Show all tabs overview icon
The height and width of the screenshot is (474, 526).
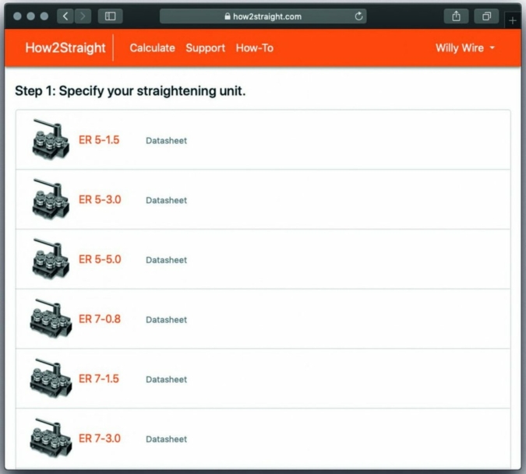[486, 16]
